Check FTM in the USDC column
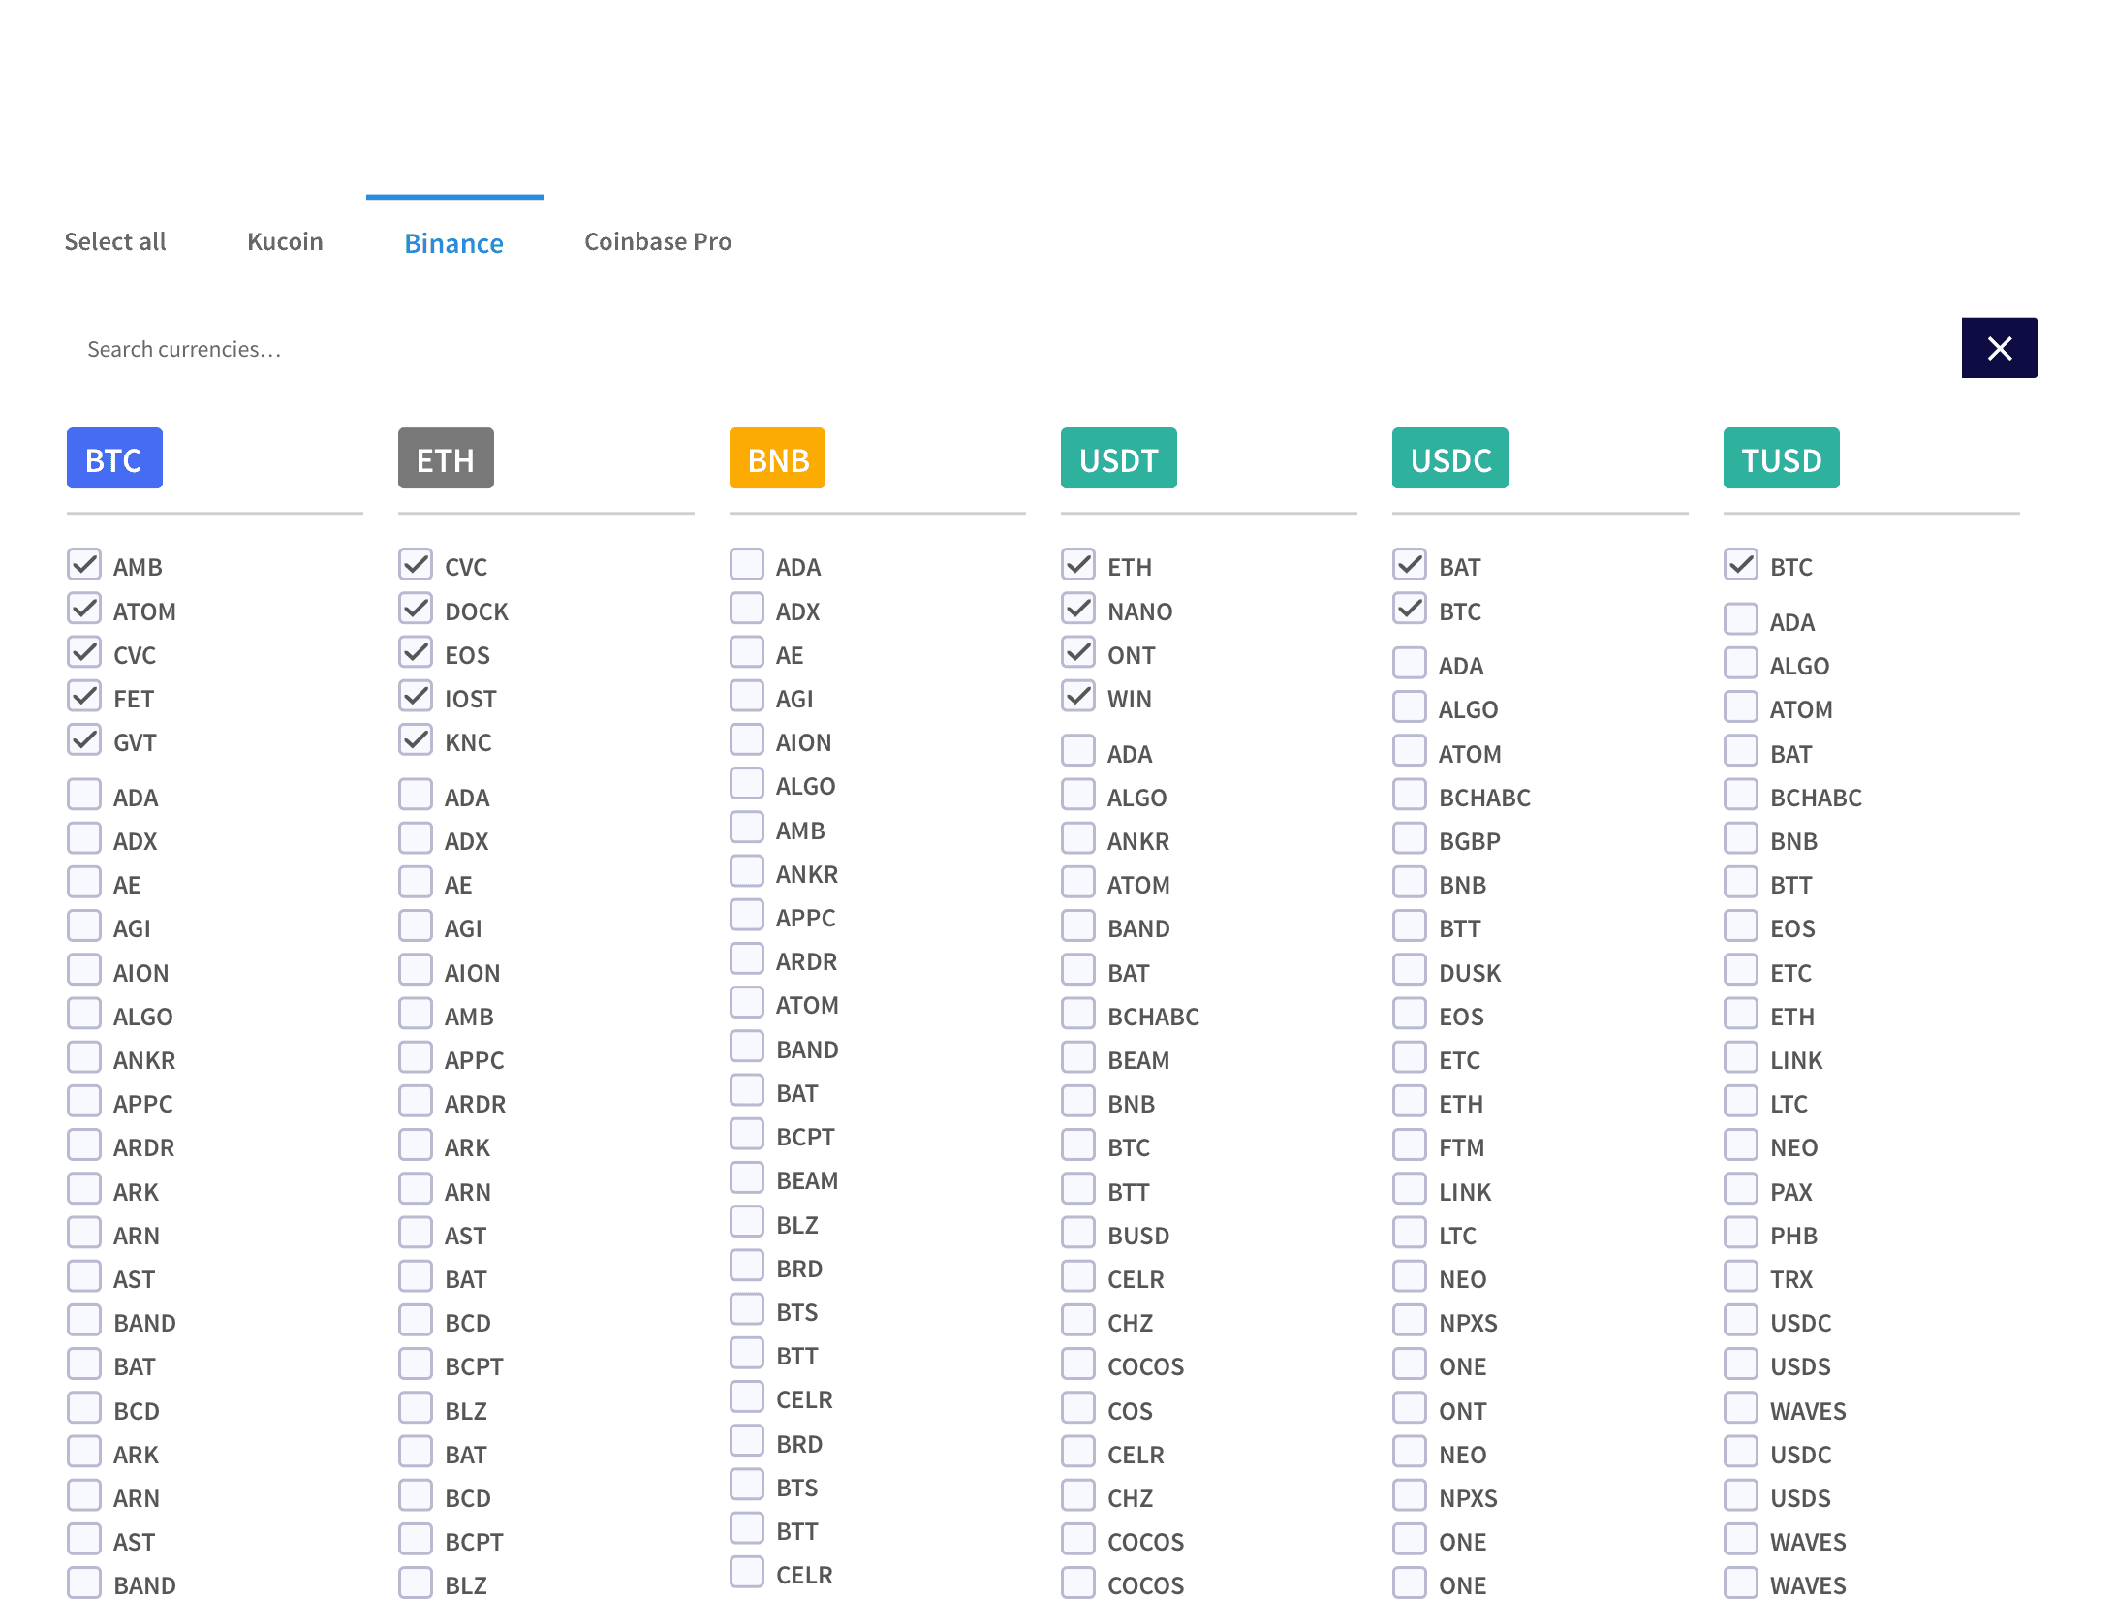Screen dimensions: 2116x1599 pyautogui.click(x=1410, y=1144)
